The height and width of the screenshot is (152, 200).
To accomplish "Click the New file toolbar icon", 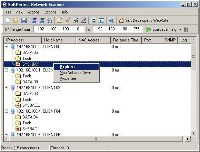I will pos(8,20).
